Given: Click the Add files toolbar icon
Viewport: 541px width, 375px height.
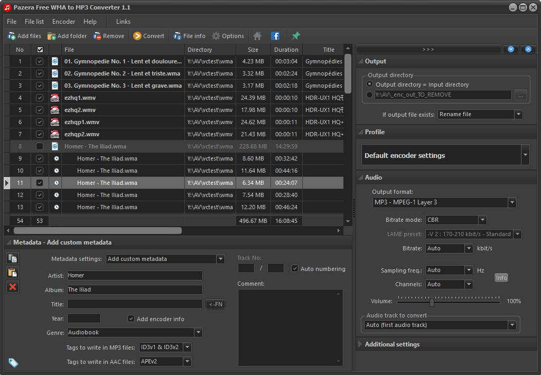Looking at the screenshot, I should 12,36.
